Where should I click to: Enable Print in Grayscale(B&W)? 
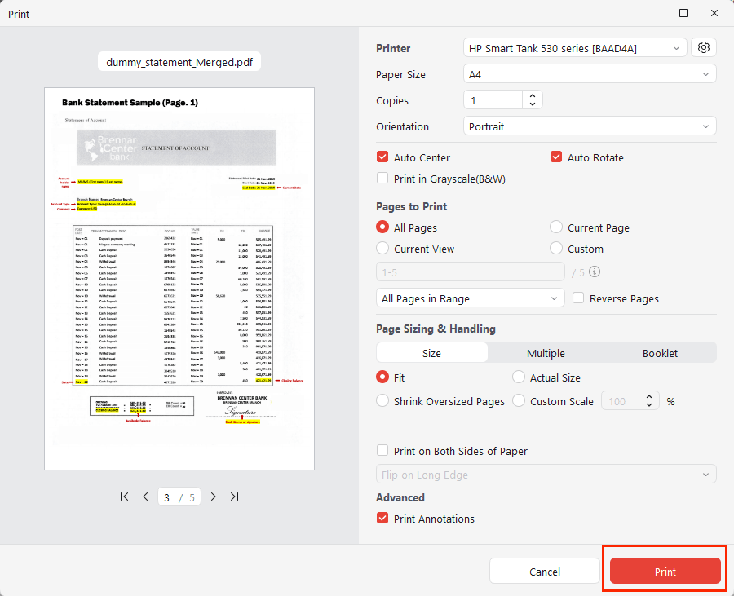coord(382,179)
